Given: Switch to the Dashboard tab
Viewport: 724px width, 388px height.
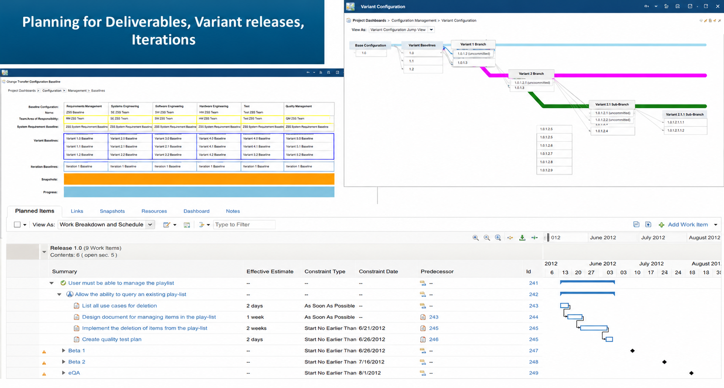Looking at the screenshot, I should click(x=197, y=211).
